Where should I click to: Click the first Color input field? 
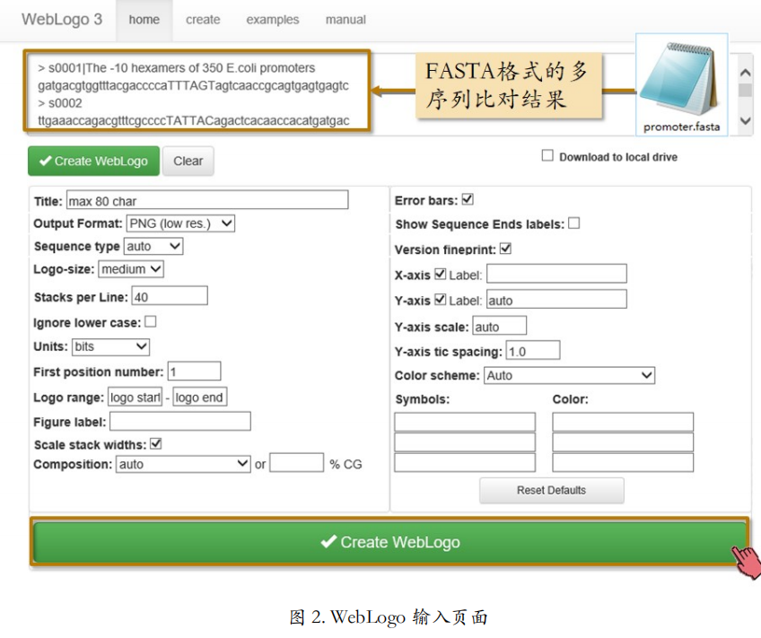coord(623,422)
